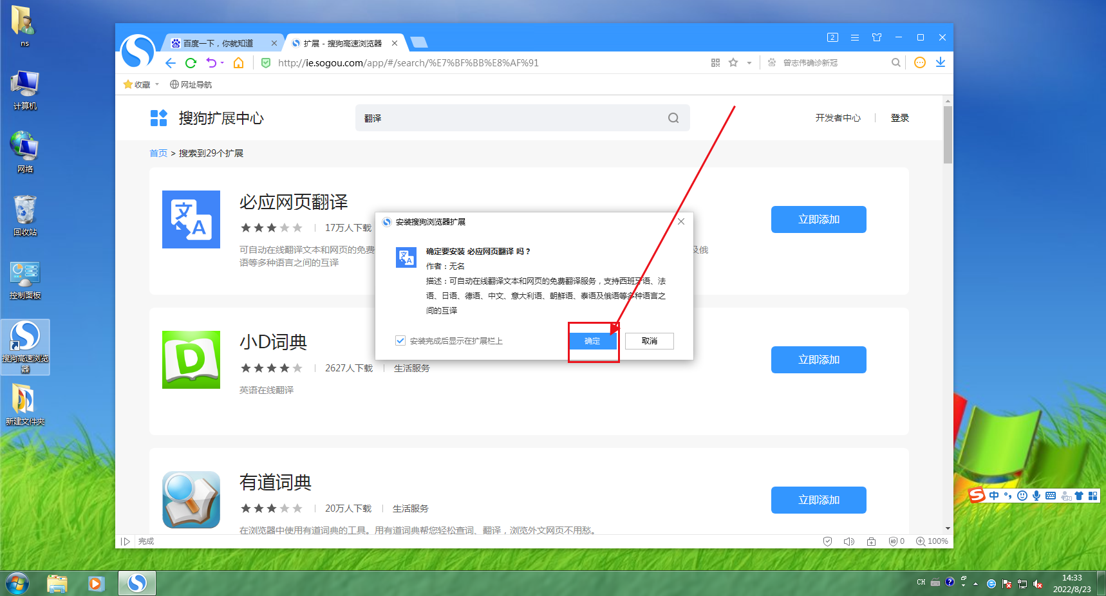Screen dimensions: 1106x596
Task: Click the status bar shield icon
Action: pos(828,541)
